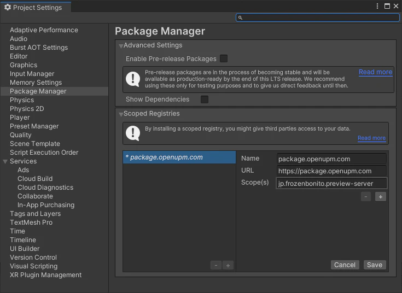This screenshot has height=293, width=402.
Task: Maximize the Project Settings window
Action: [x=387, y=6]
